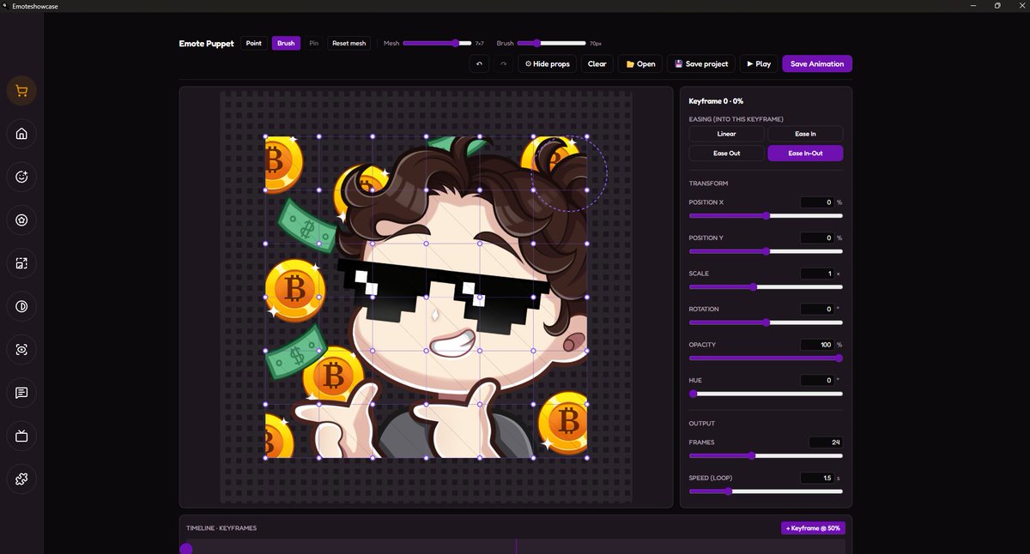Minimize the Emoteshowcase window
Viewport: 1030px width, 554px height.
975,5
